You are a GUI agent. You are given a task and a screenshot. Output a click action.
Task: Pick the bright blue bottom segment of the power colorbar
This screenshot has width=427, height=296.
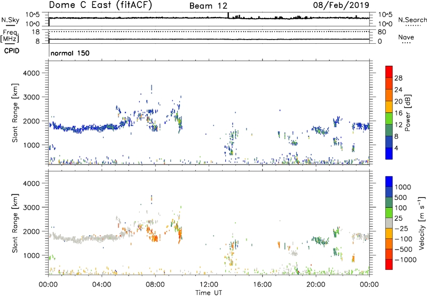[x=389, y=153]
